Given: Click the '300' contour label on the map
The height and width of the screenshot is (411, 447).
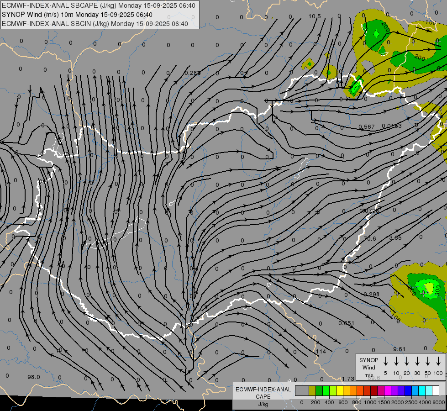Looking at the screenshot, I should tap(438, 290).
